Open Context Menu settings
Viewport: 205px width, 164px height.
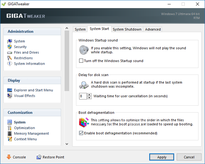(x=25, y=139)
